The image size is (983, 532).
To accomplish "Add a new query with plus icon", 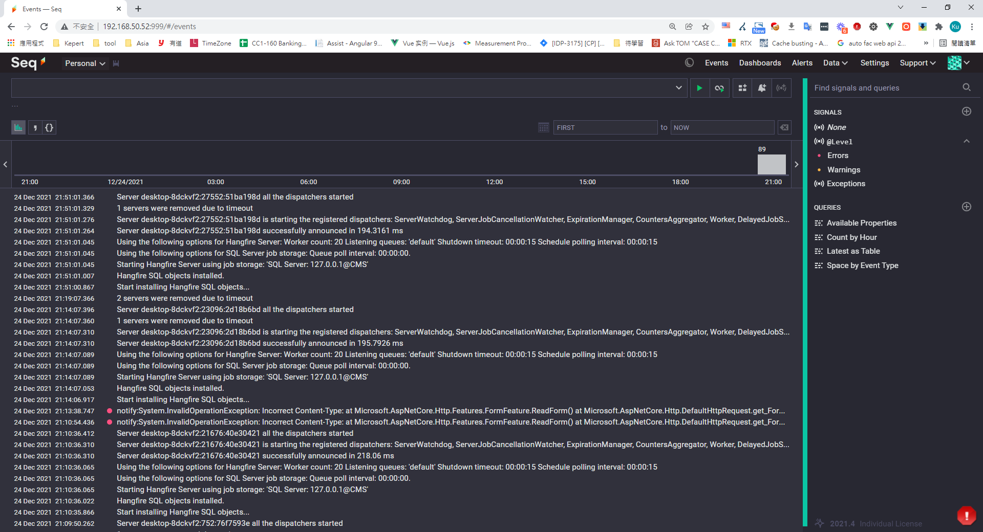I will pos(966,207).
